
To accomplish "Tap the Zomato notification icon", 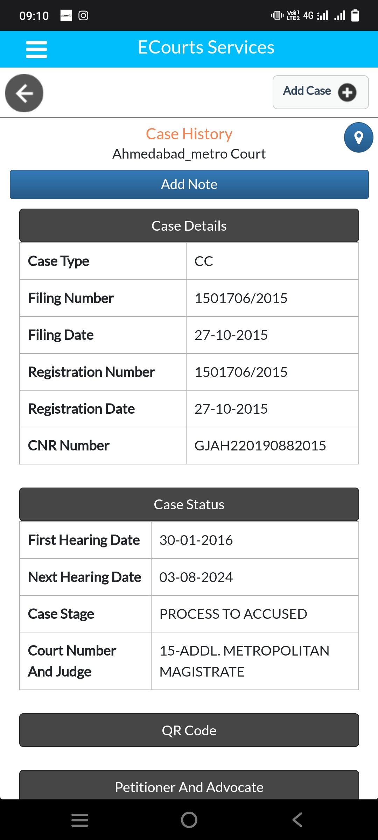I will (66, 16).
